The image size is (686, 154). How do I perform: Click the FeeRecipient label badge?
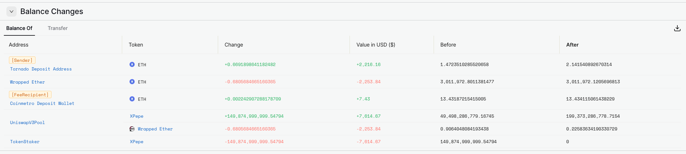pyautogui.click(x=30, y=95)
